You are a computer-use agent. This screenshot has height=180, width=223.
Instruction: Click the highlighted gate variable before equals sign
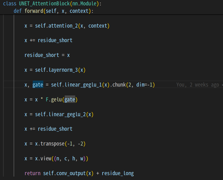[x=38, y=85]
